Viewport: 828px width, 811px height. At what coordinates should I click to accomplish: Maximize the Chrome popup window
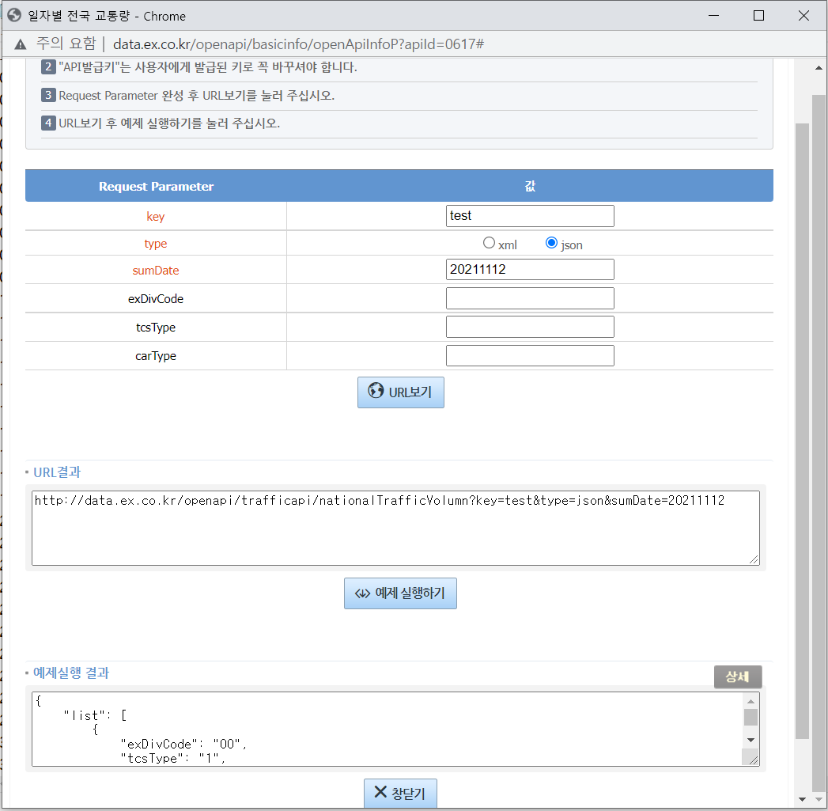click(759, 16)
